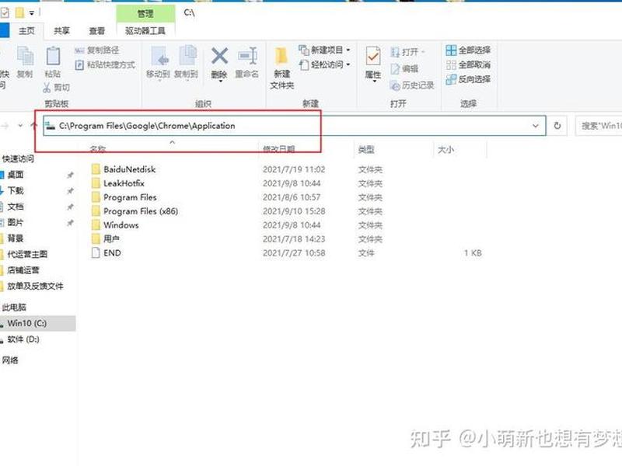
Task: Select the Cut scissors command
Action: tap(56, 88)
